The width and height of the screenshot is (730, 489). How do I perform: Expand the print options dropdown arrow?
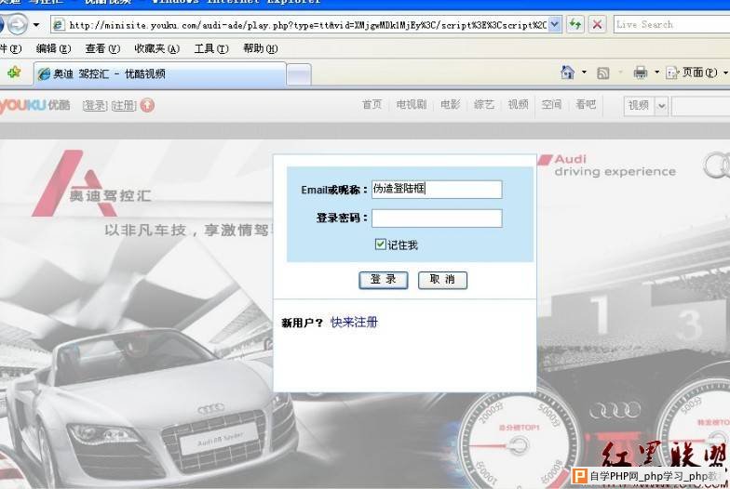point(657,73)
